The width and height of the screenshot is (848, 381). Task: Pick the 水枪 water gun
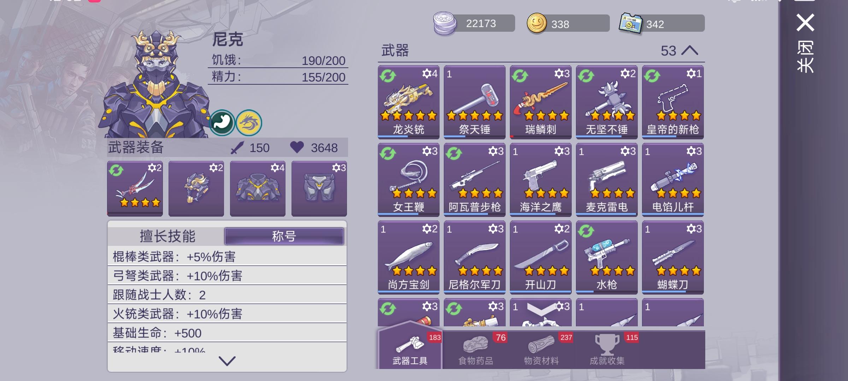pyautogui.click(x=607, y=257)
